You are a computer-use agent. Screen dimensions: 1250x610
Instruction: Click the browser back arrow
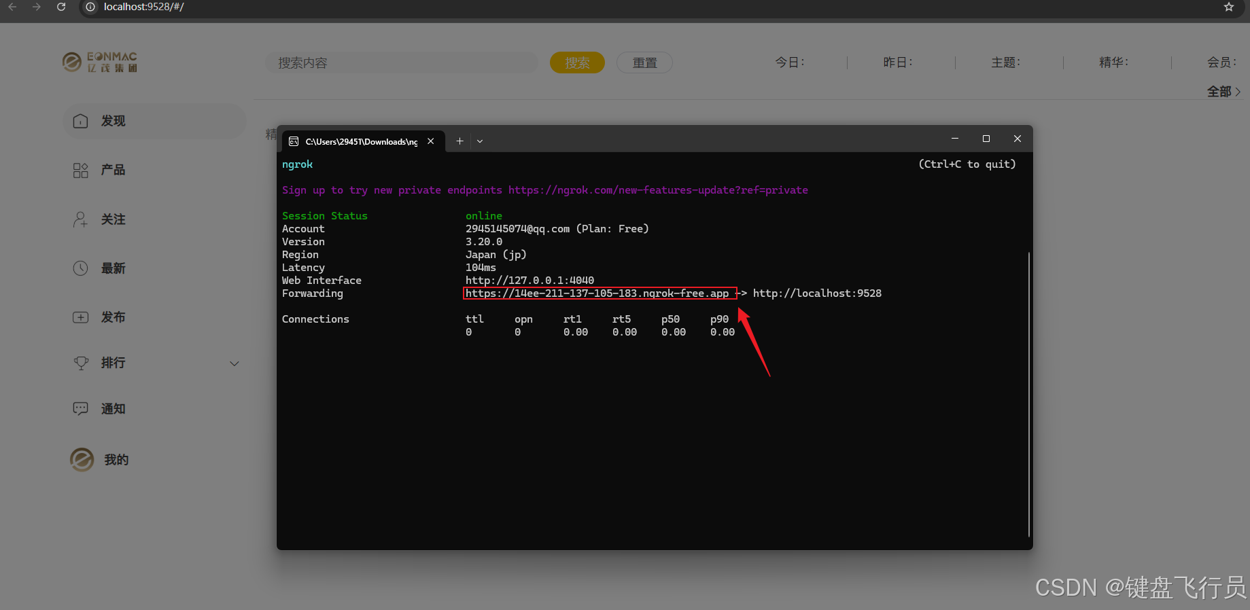click(12, 7)
